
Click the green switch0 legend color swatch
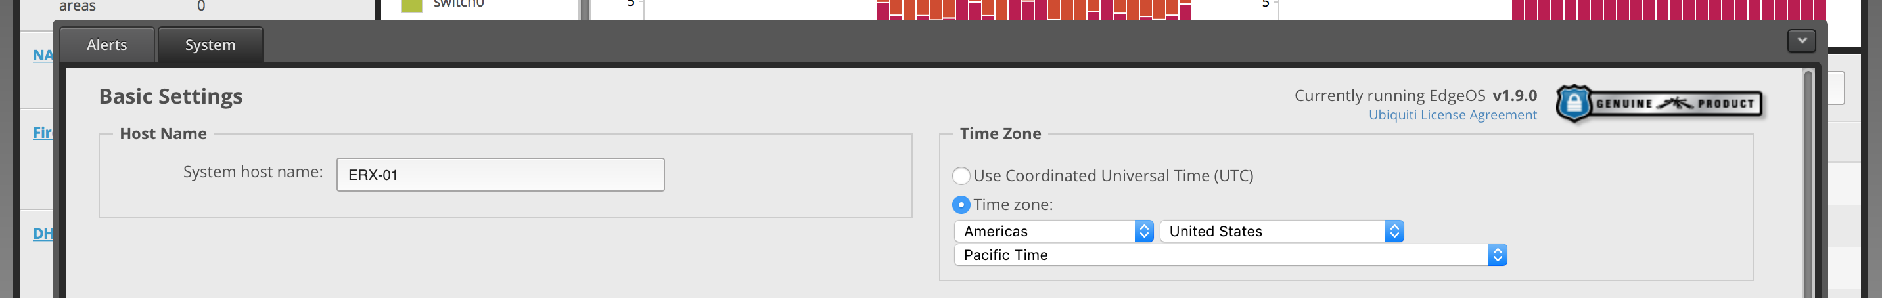click(x=412, y=5)
